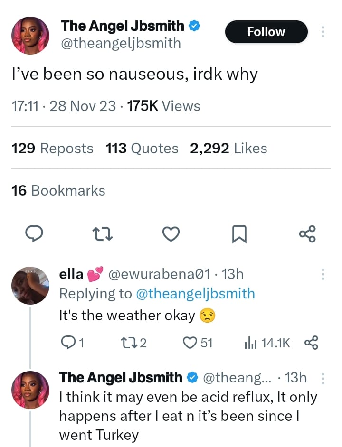
Task: Share ella's reply
Action: [x=311, y=342]
